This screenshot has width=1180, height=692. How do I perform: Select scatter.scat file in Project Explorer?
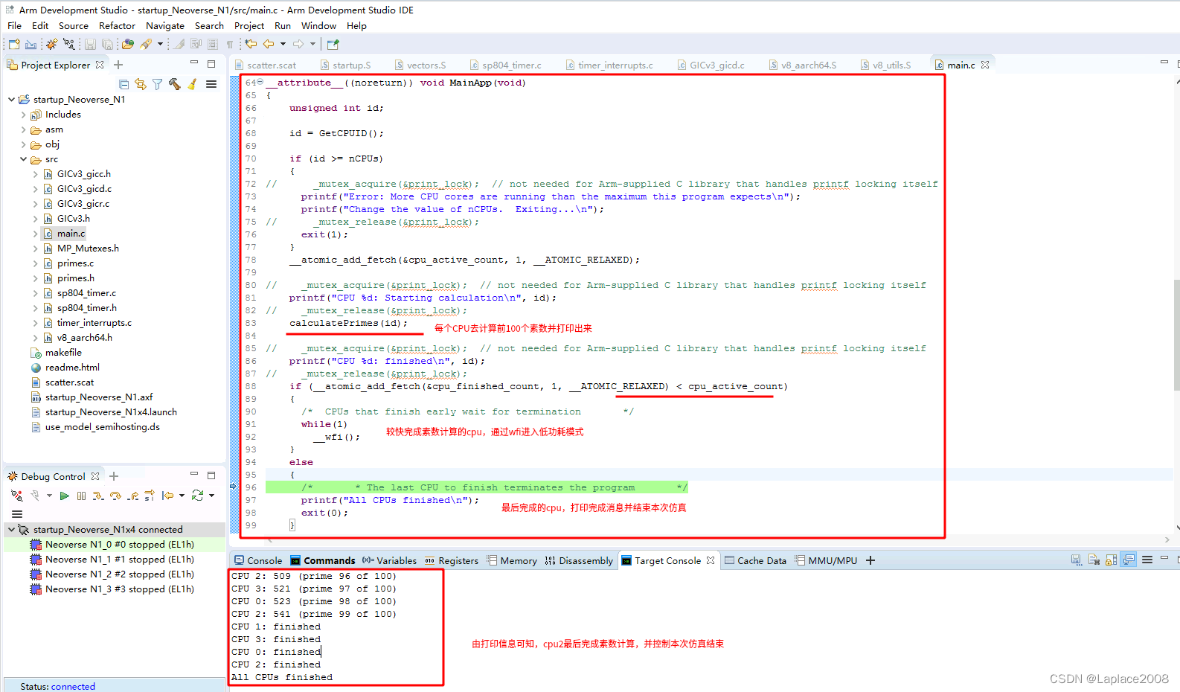(69, 382)
